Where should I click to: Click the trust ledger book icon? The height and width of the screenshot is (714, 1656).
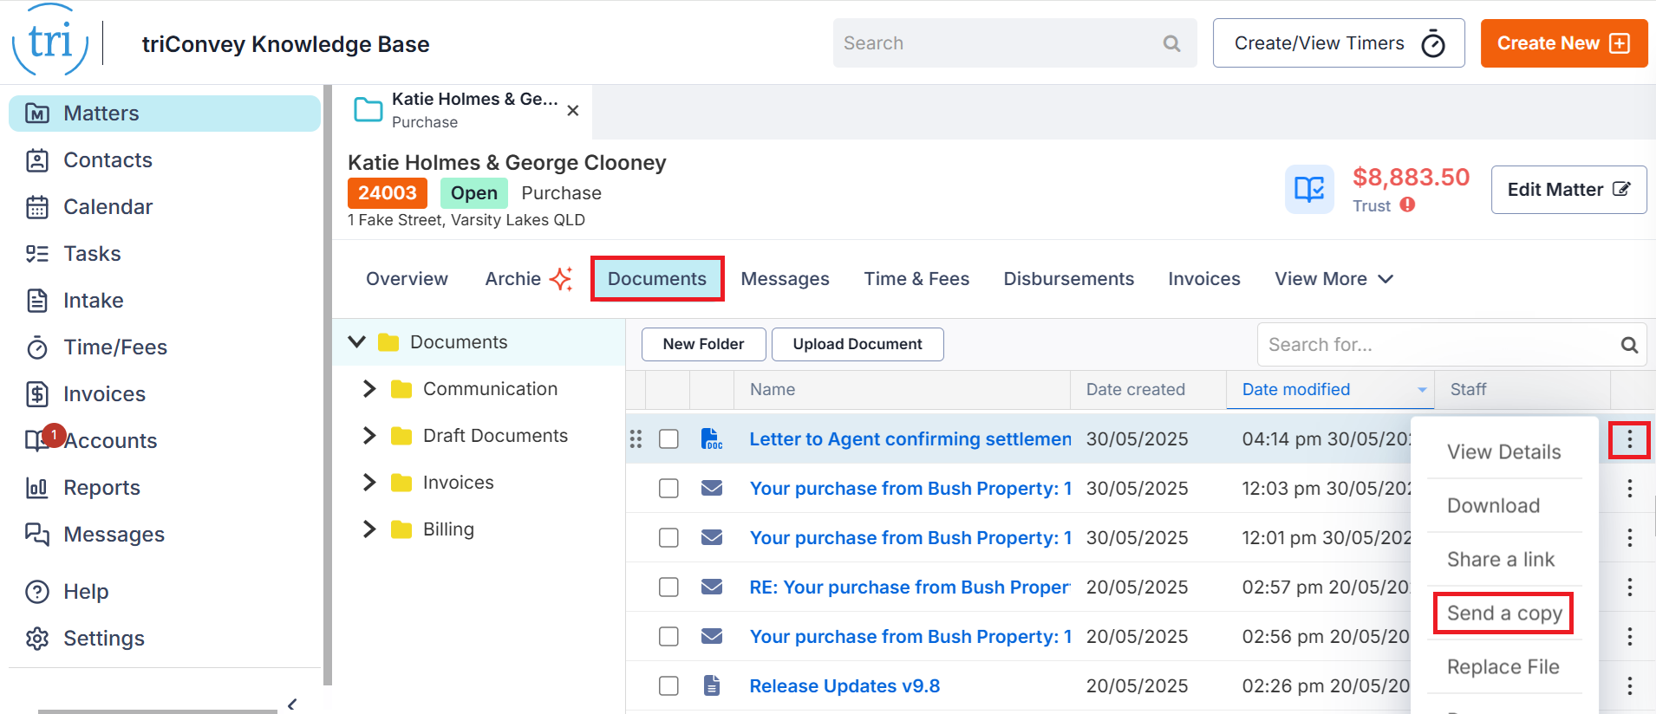(x=1309, y=189)
